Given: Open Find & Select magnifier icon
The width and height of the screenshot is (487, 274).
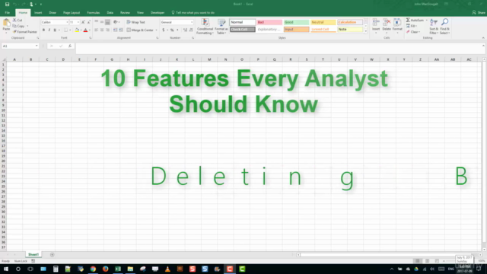Looking at the screenshot, I should click(x=444, y=22).
